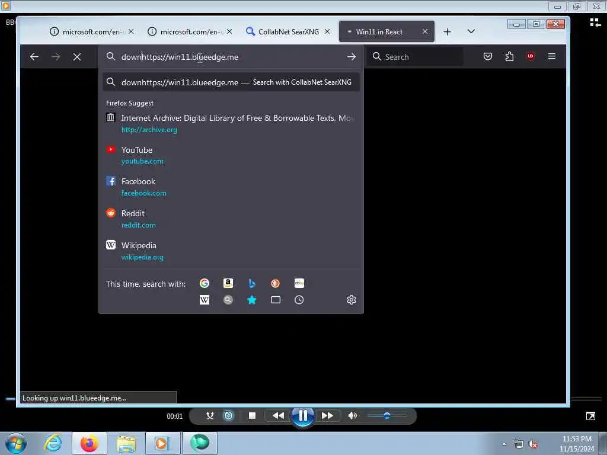Adjust the media player volume slider

point(386,415)
